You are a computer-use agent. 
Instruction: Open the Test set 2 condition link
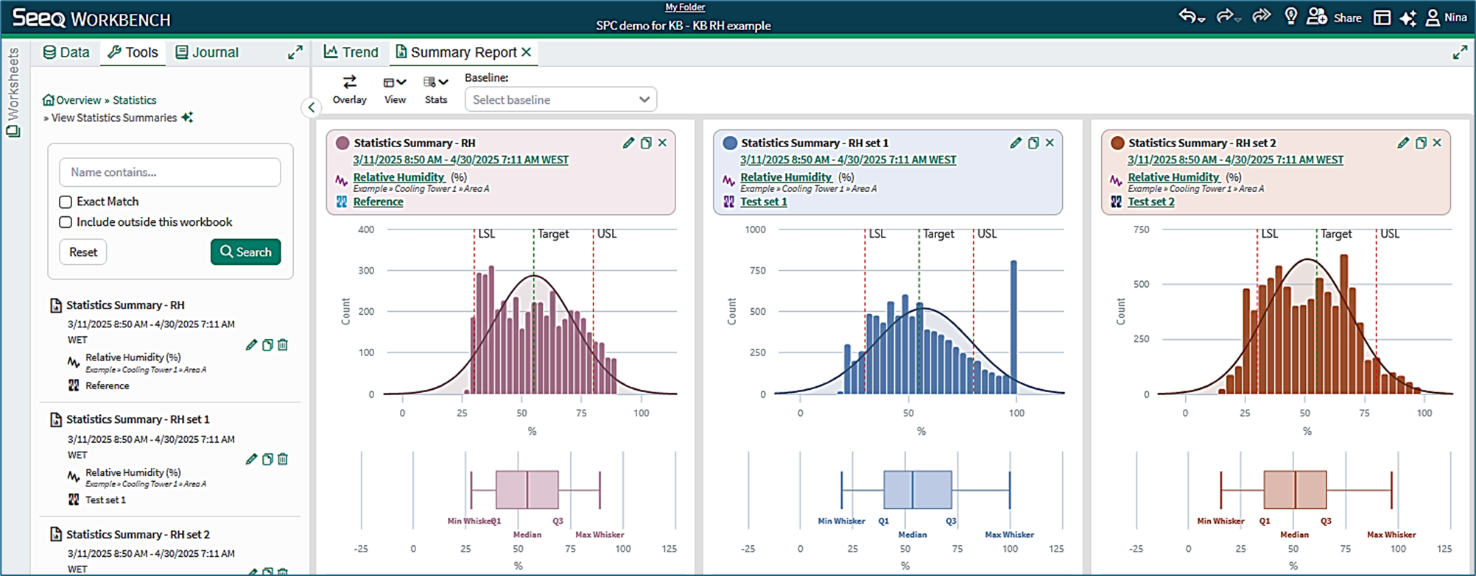tap(1151, 202)
